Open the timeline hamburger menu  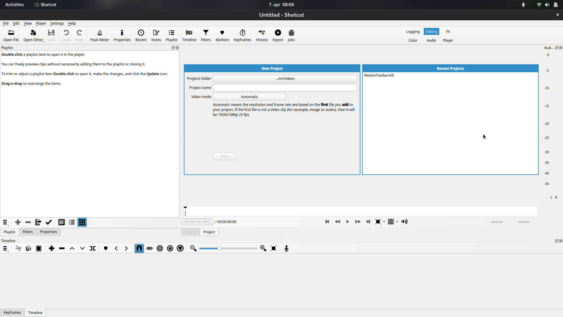click(x=5, y=248)
